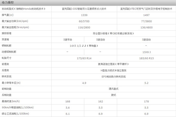Select the 排气量(cc) row label

[x=8, y=15]
